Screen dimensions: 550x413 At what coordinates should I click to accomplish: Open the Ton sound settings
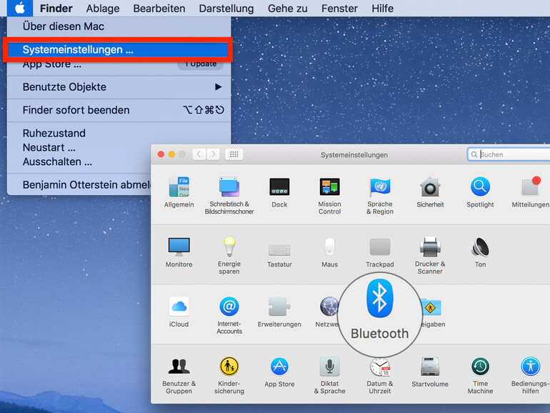(x=480, y=252)
